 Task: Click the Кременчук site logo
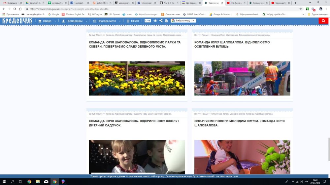pos(17,21)
